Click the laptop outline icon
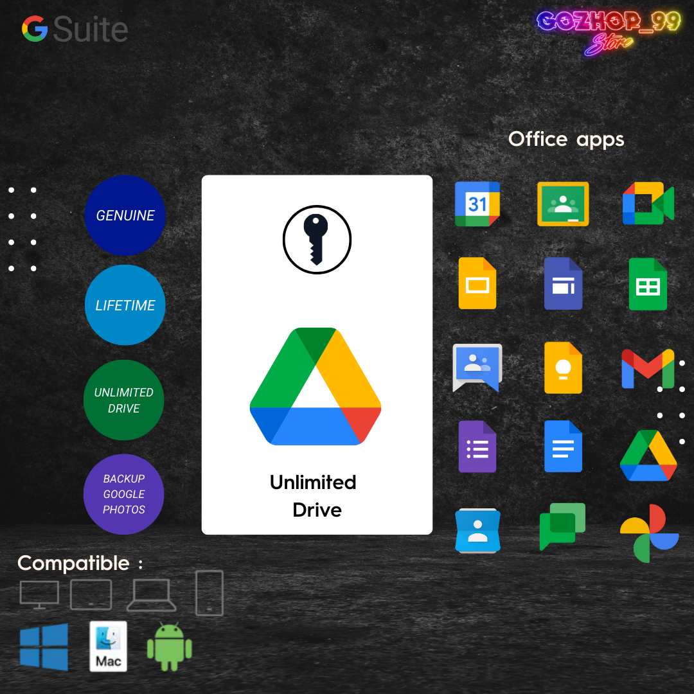 (x=152, y=595)
